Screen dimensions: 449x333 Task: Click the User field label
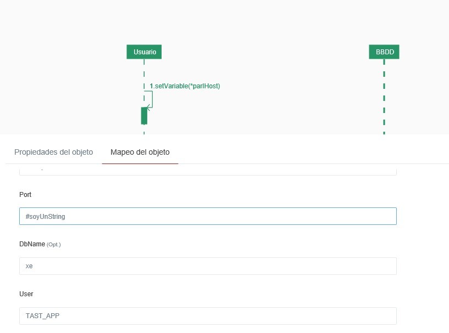[x=26, y=294]
